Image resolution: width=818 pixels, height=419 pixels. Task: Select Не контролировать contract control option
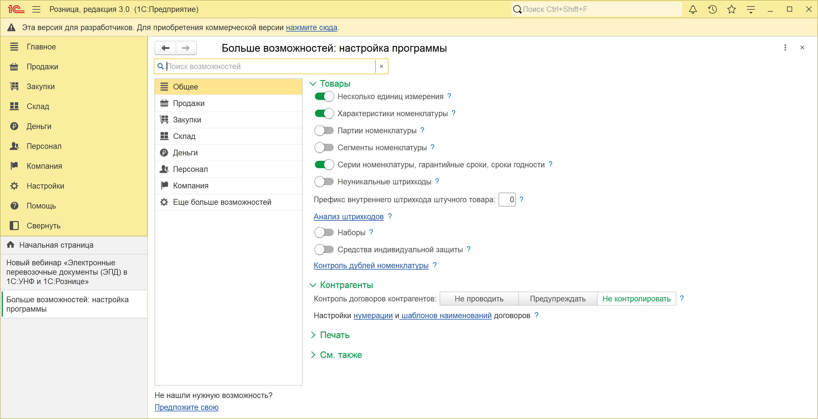tap(636, 299)
